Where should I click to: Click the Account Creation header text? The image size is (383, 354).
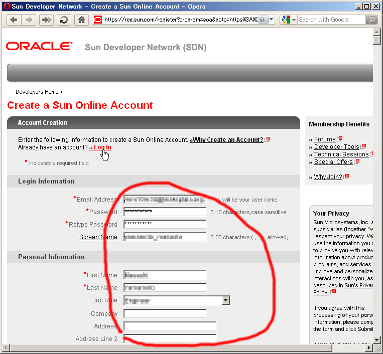[x=42, y=123]
